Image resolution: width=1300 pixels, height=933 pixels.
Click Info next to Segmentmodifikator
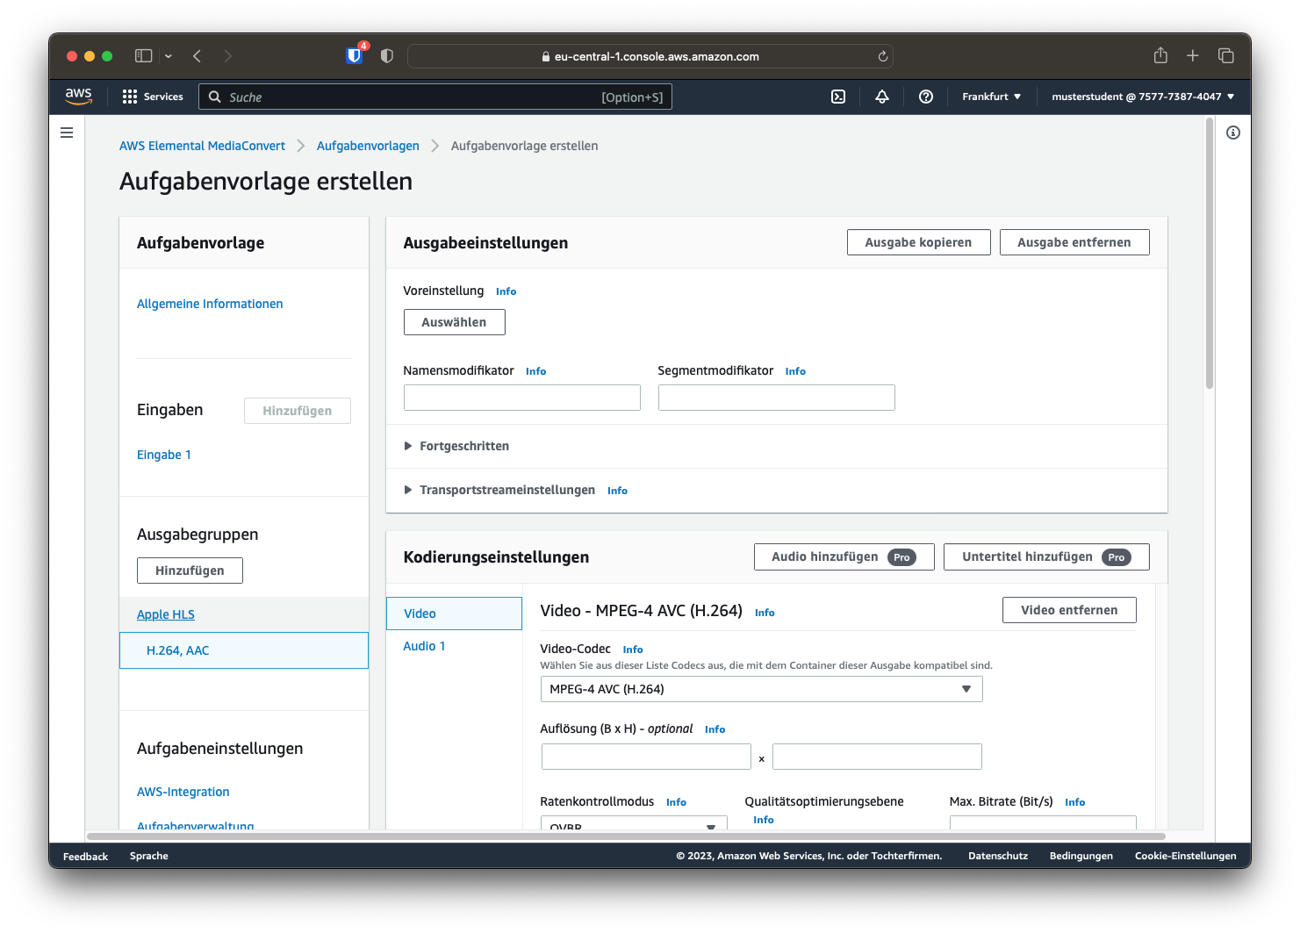[x=795, y=371]
